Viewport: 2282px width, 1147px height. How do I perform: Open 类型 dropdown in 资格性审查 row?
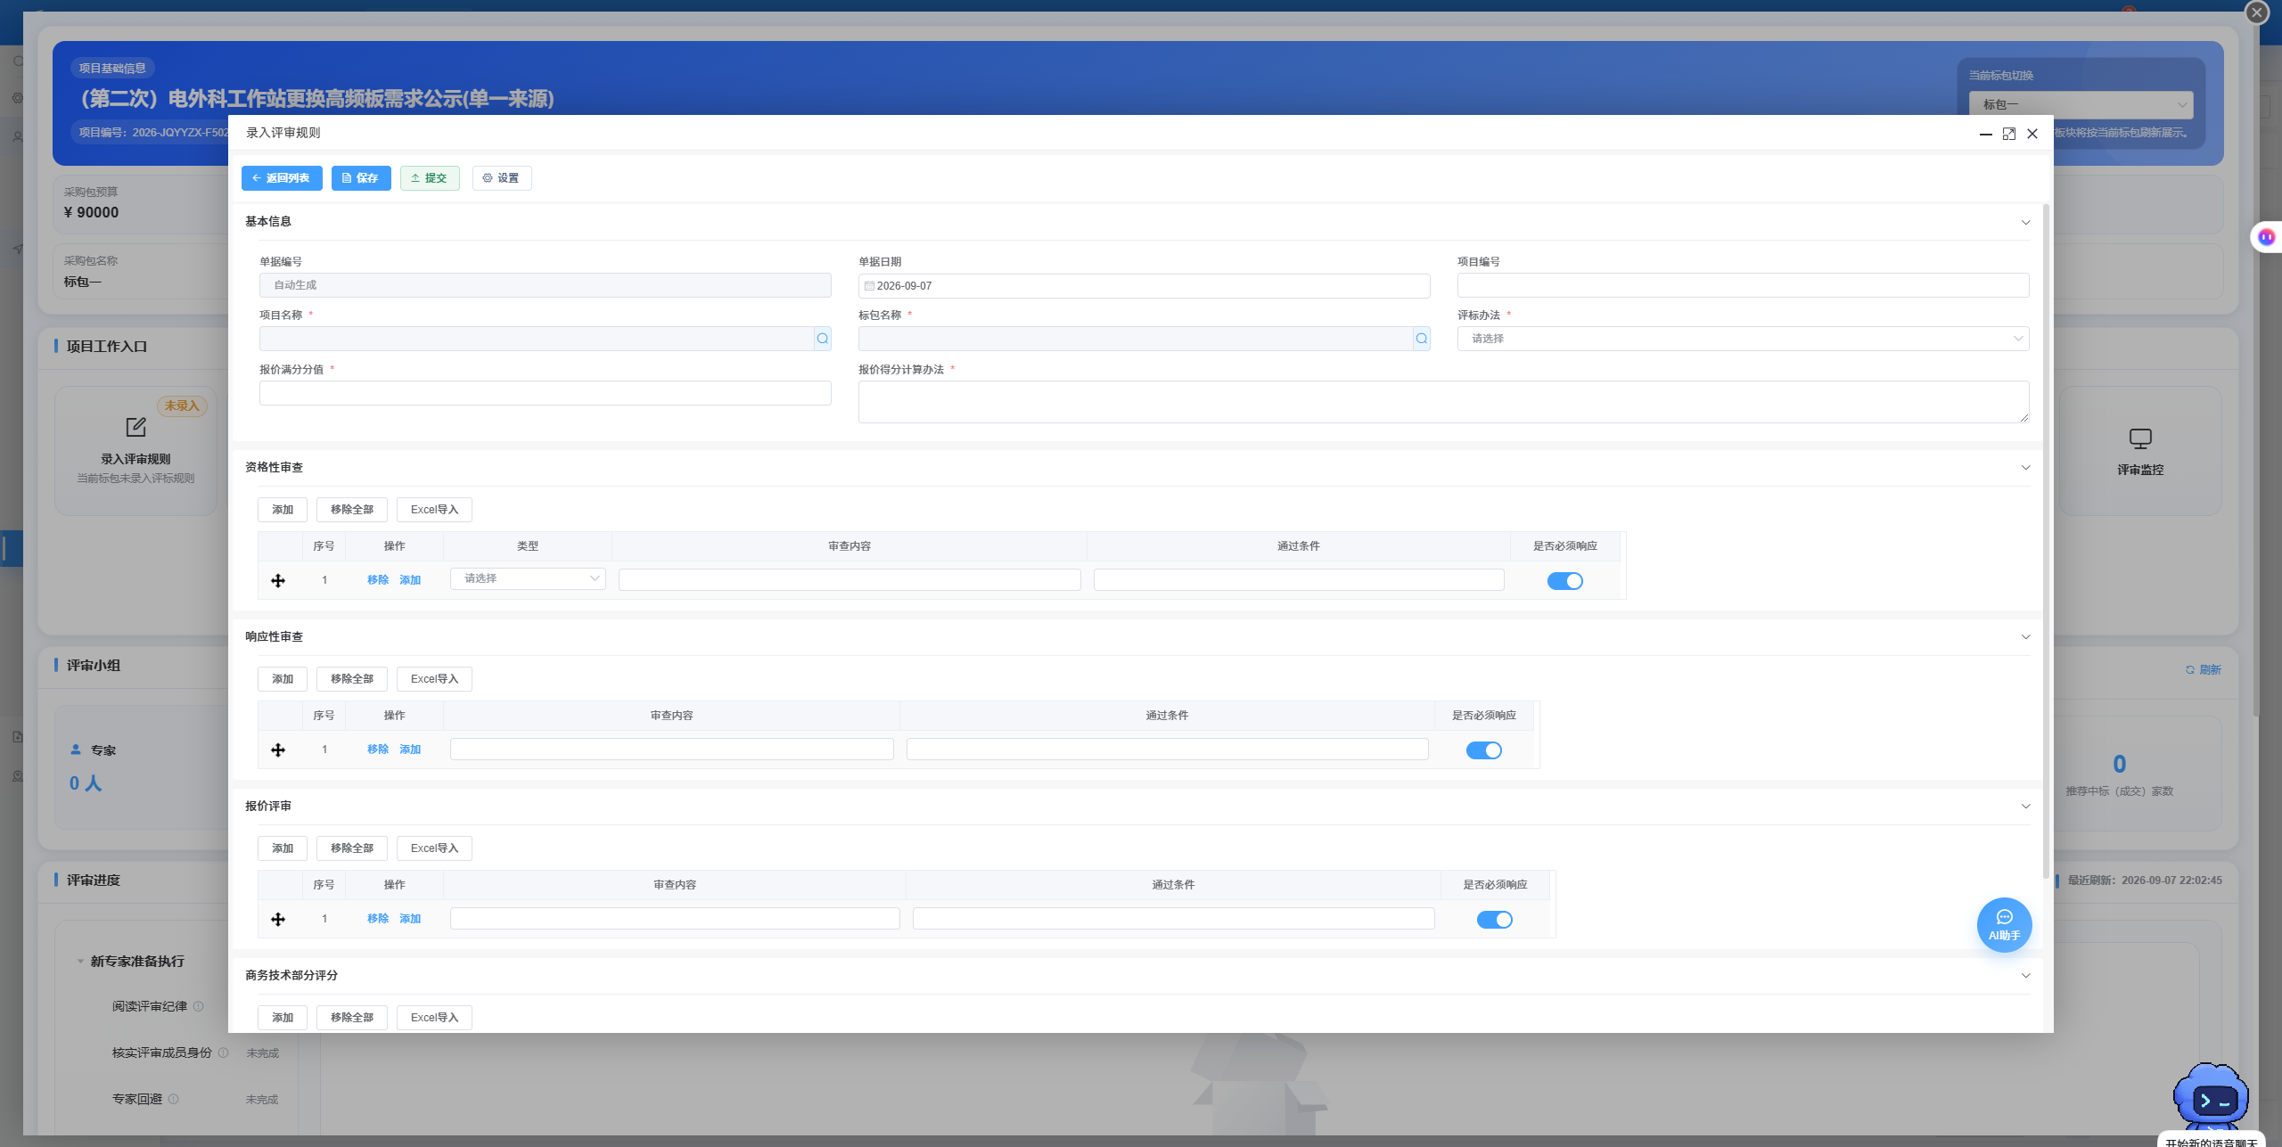[x=528, y=579]
